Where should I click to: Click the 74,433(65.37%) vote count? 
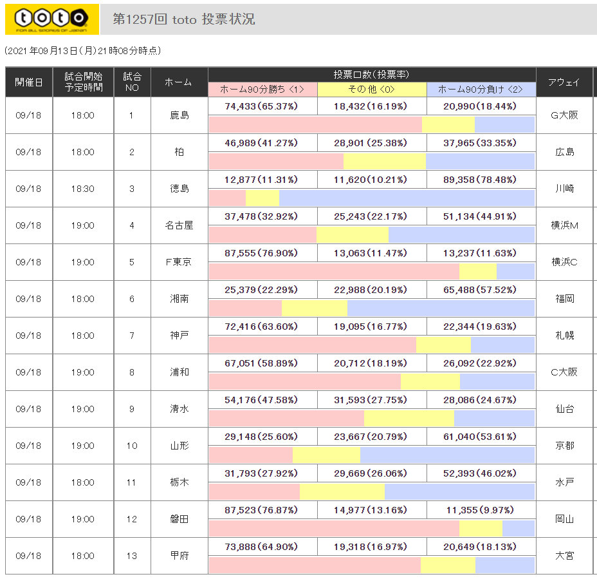tap(262, 106)
